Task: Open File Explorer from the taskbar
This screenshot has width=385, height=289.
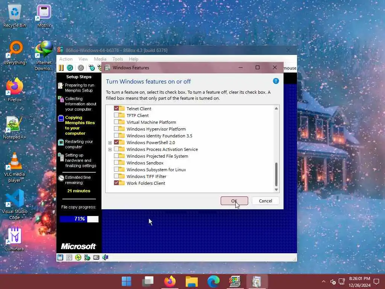Action: click(191, 281)
